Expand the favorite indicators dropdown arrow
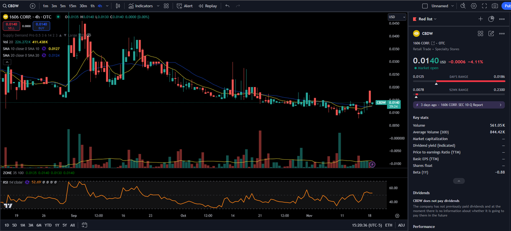The image size is (511, 231). coord(158,6)
